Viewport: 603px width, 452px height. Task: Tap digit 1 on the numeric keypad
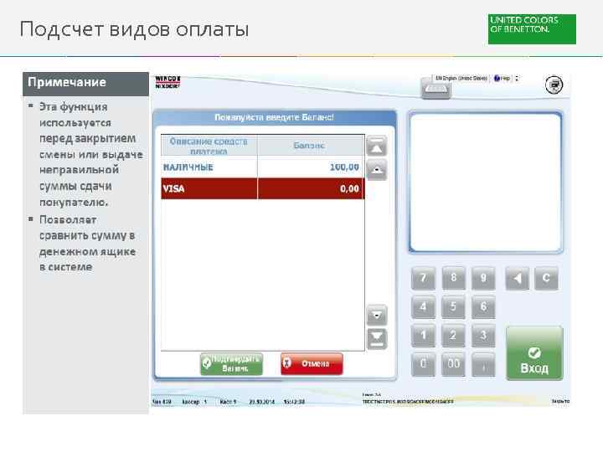coord(423,335)
